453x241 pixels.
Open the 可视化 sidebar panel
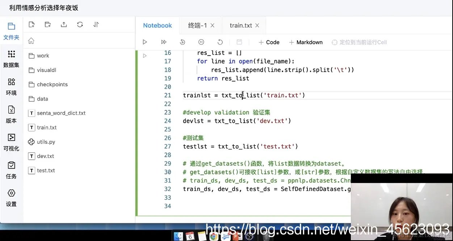pyautogui.click(x=11, y=142)
